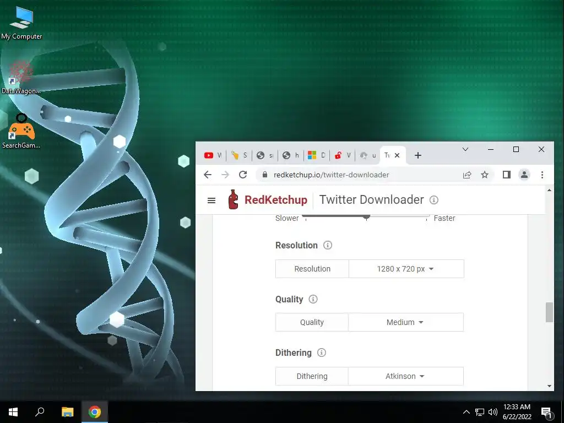This screenshot has height=423, width=564.
Task: Open the notification center
Action: click(x=546, y=412)
